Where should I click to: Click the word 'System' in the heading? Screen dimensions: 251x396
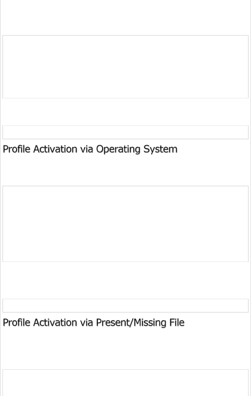click(x=160, y=149)
